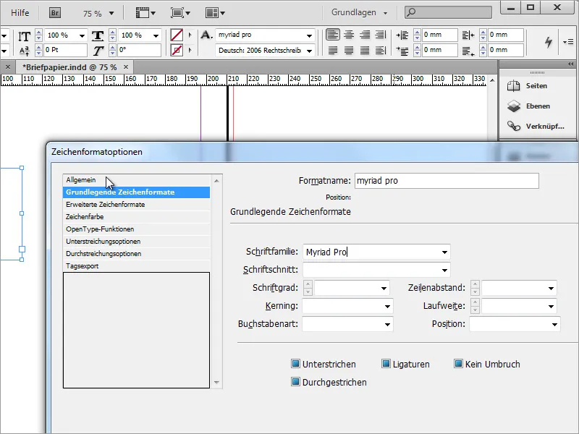
Task: Select Durchstreichungsoptionen category
Action: click(136, 254)
